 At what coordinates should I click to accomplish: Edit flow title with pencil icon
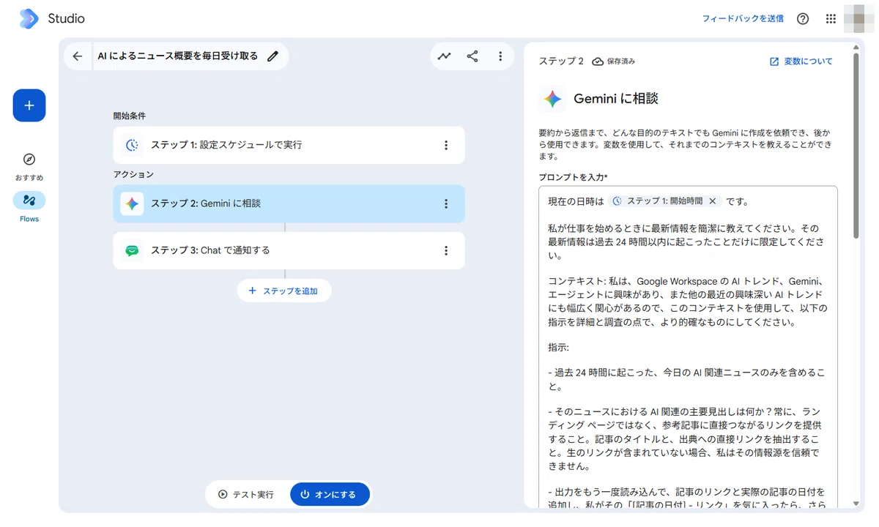click(x=273, y=56)
